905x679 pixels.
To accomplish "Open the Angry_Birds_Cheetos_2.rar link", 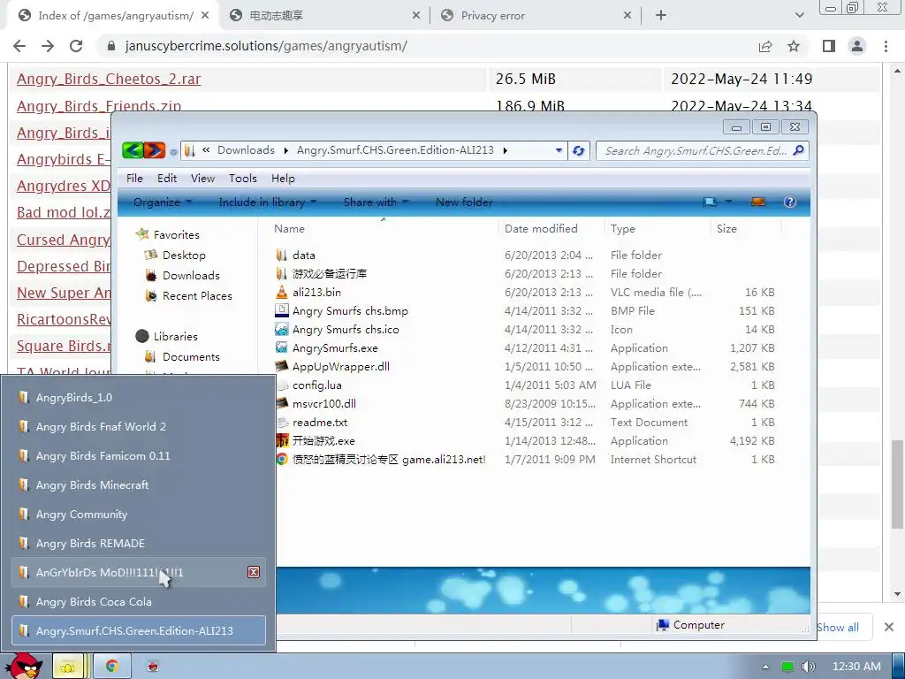I will click(109, 79).
